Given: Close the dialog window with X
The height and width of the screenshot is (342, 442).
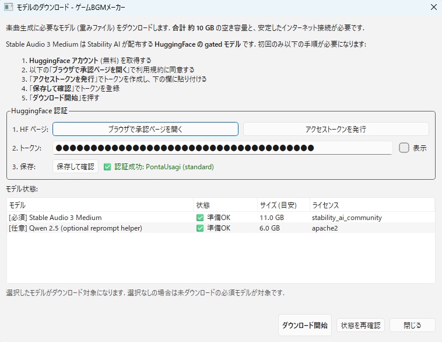Looking at the screenshot, I should 434,7.
